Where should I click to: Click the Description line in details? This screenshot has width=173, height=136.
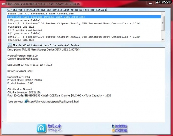pos(43,49)
